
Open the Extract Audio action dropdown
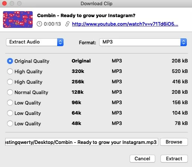coord(35,42)
